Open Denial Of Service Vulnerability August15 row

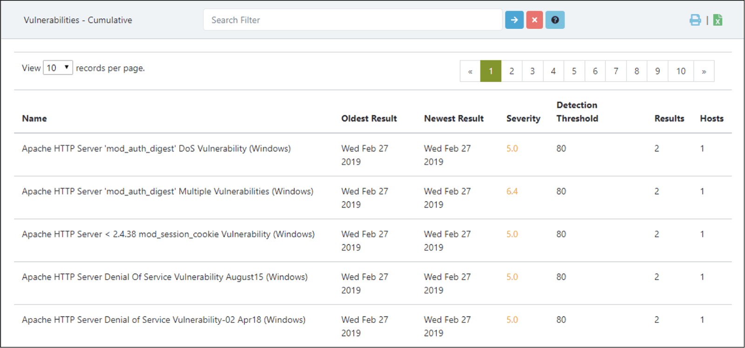point(165,277)
